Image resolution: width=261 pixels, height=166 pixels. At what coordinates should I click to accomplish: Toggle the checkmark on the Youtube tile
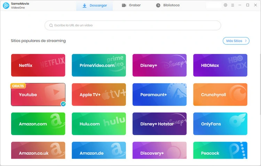63,103
